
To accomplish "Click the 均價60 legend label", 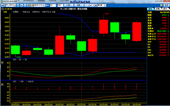I will [16, 12].
